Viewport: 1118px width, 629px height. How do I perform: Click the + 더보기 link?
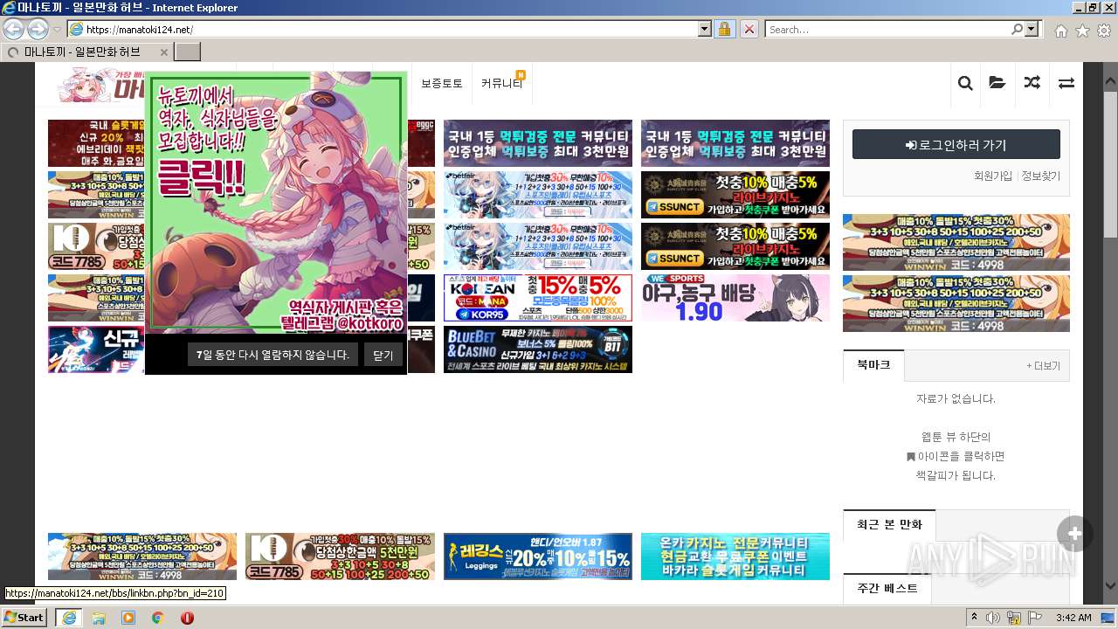click(x=1043, y=366)
